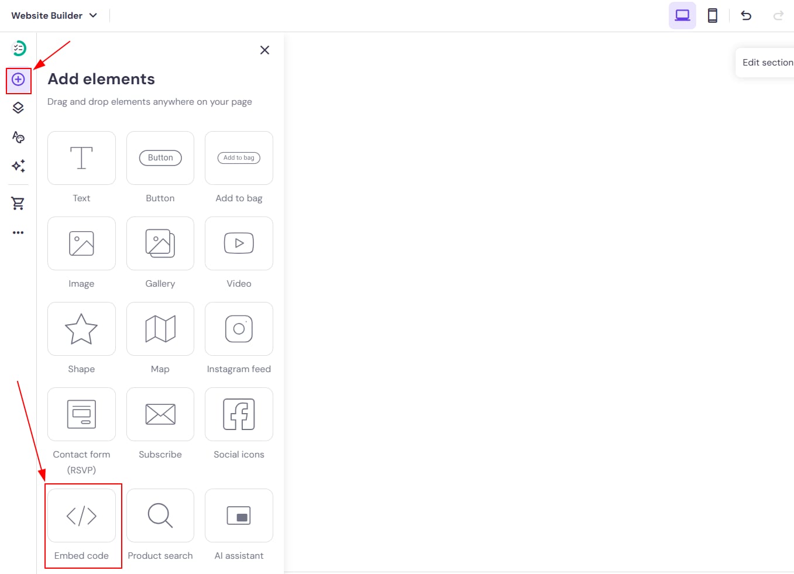Image resolution: width=794 pixels, height=574 pixels.
Task: Open the online store cart icon
Action: coord(18,203)
